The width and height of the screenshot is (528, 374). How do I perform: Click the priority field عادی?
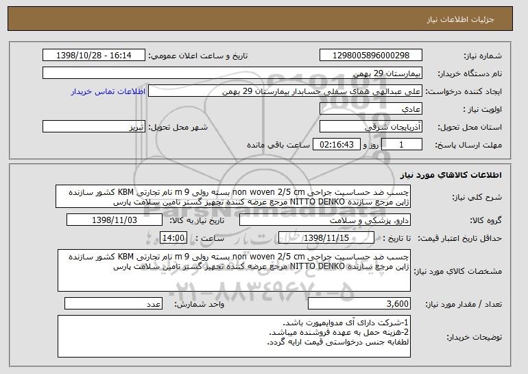(x=371, y=109)
